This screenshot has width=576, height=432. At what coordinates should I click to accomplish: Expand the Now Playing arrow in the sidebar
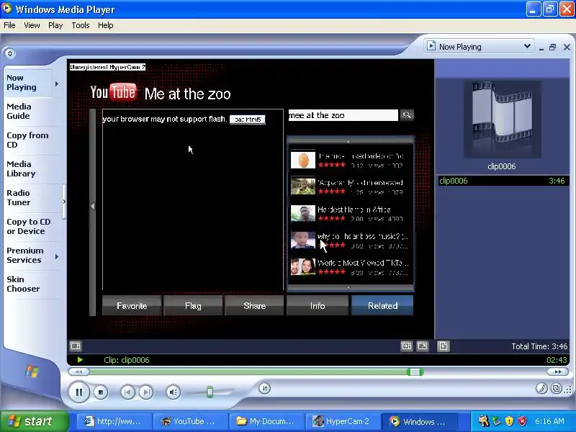pyautogui.click(x=57, y=84)
